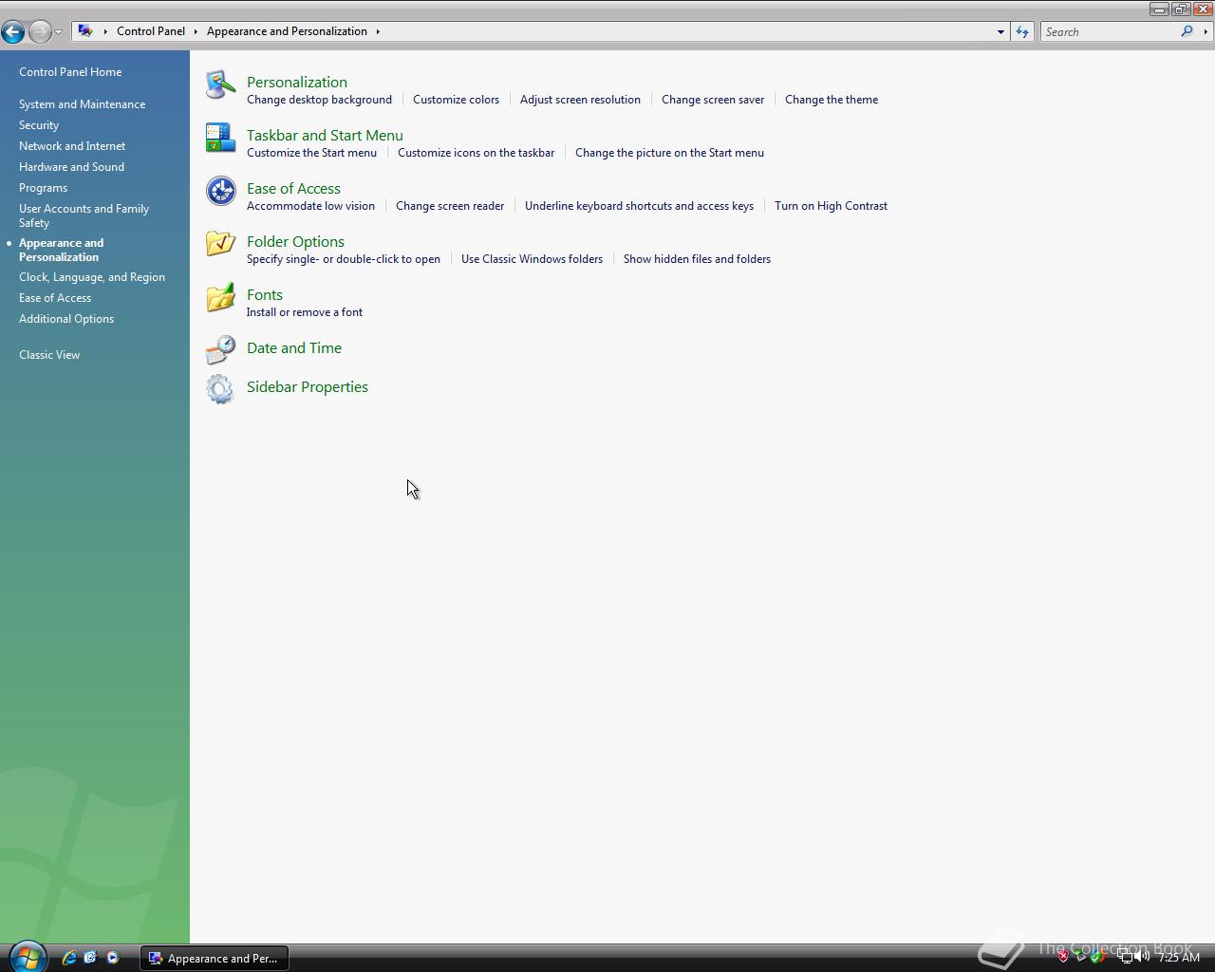Click Appearance and Per... taskbar button
This screenshot has height=972, width=1215.
(x=215, y=958)
